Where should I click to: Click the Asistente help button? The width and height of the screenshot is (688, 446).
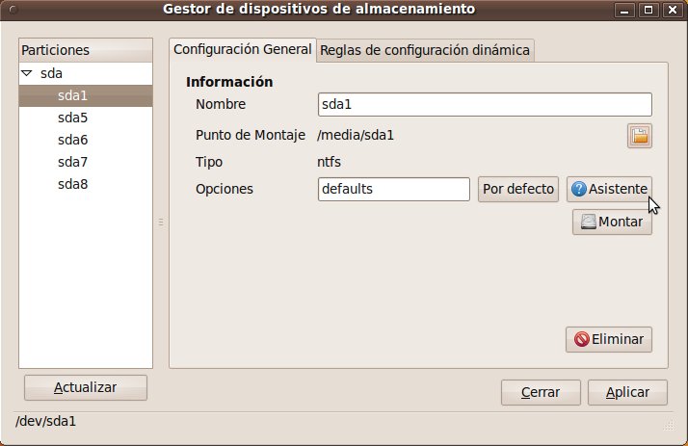(x=609, y=189)
